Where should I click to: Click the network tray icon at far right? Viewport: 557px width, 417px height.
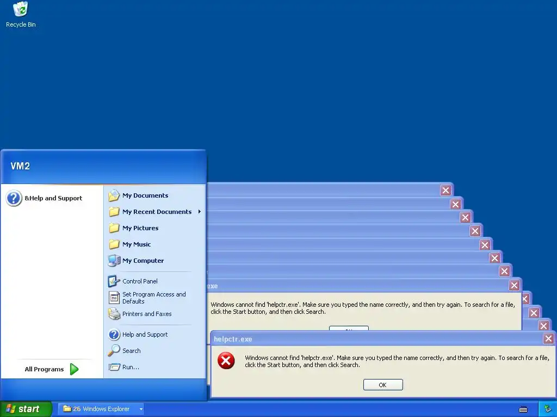pyautogui.click(x=548, y=409)
